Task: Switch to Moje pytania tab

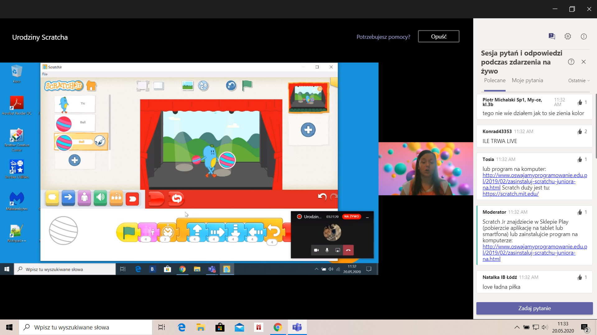Action: click(527, 80)
